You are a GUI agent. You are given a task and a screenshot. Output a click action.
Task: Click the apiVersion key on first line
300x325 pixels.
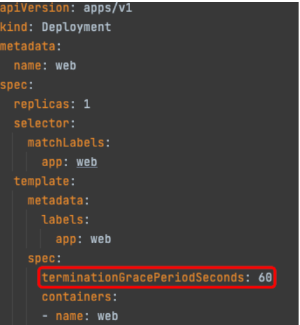pos(34,8)
